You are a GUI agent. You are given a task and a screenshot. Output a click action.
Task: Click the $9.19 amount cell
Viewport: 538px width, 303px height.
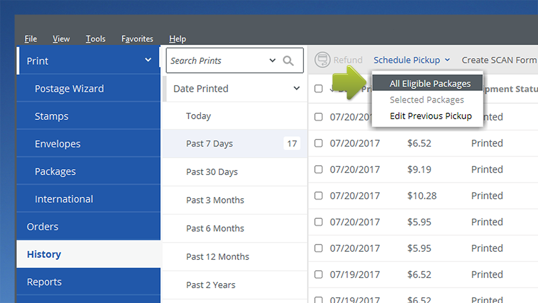419,170
